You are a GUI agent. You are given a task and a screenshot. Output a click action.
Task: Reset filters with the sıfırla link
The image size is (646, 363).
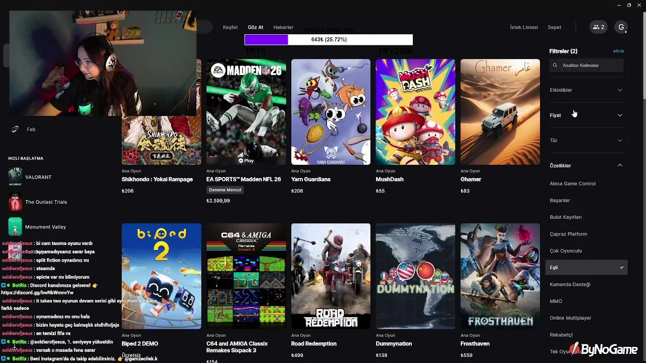[x=618, y=51]
